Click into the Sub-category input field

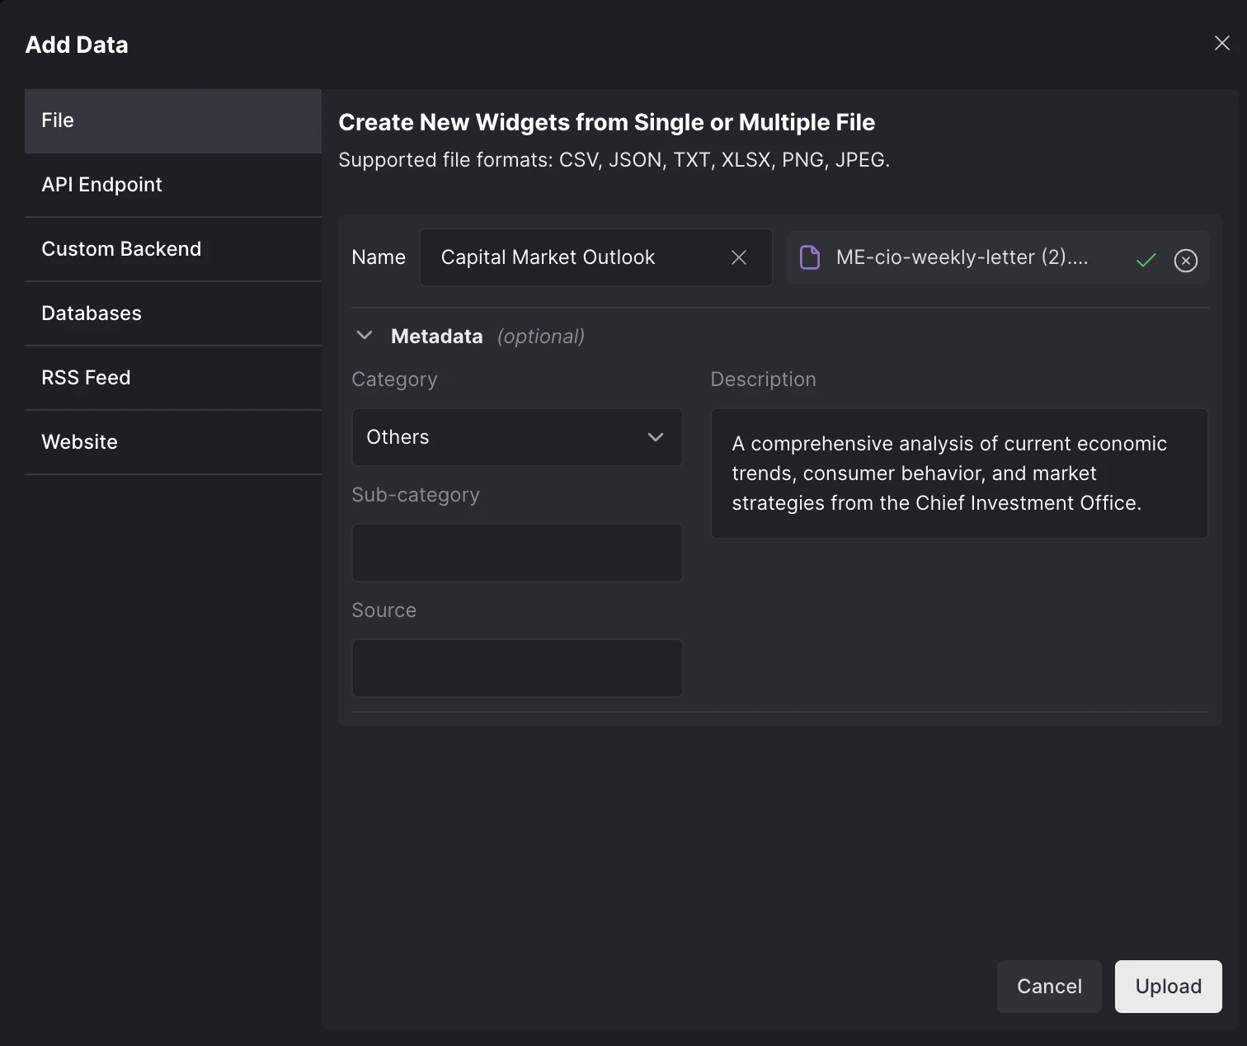pyautogui.click(x=517, y=553)
